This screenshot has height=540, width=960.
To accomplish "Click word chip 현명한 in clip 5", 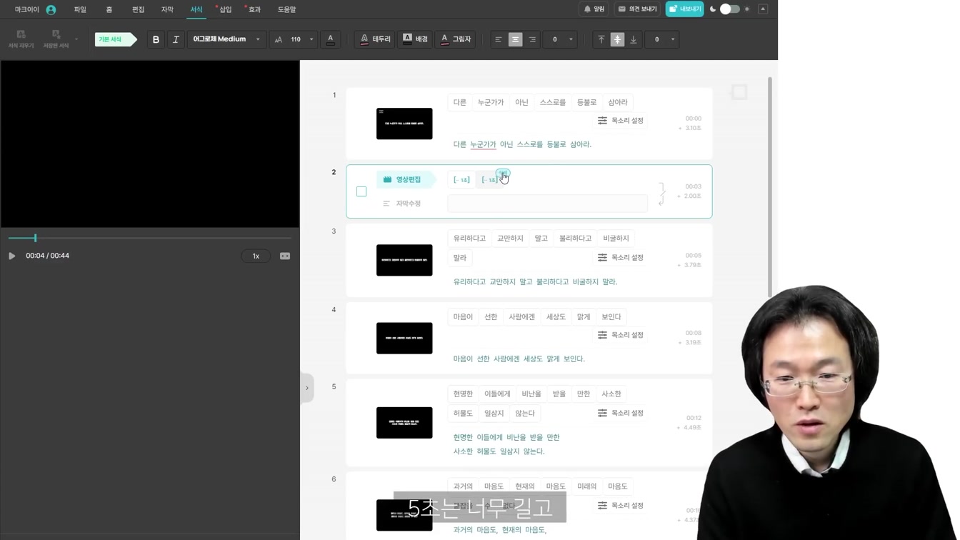I will [x=463, y=394].
